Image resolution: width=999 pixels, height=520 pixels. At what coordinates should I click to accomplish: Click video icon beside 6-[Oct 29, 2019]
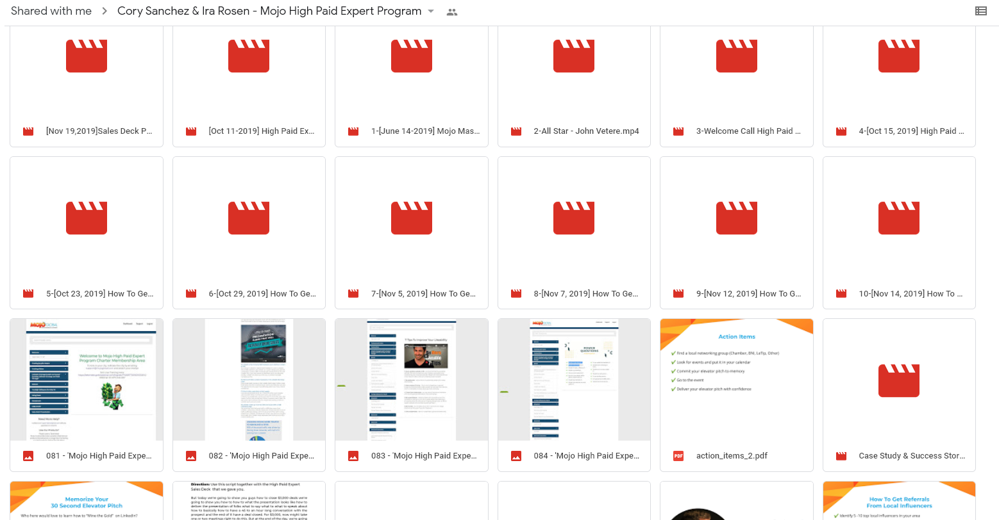[x=191, y=294]
